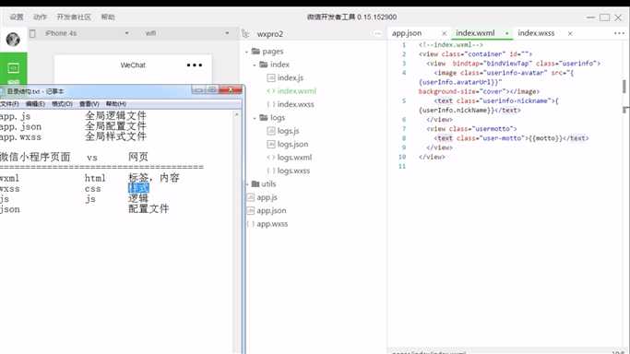Click WeChat simulator three-dots menu

pyautogui.click(x=195, y=65)
